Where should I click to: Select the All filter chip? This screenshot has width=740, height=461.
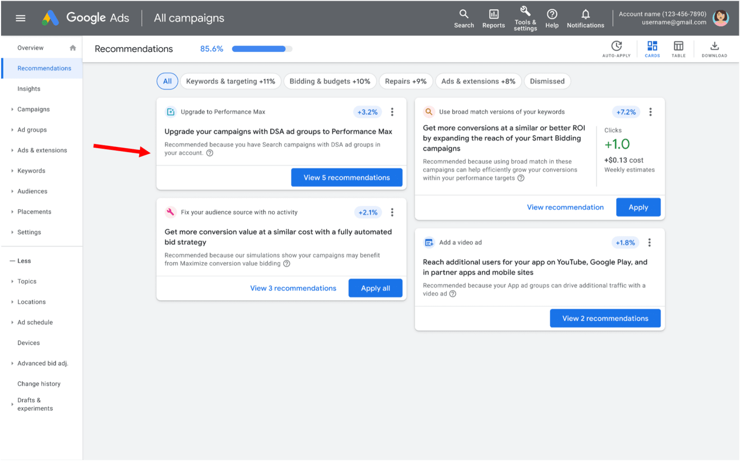[x=168, y=81]
